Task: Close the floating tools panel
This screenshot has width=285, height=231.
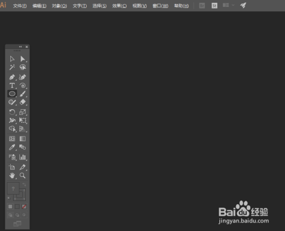Action: (27, 47)
